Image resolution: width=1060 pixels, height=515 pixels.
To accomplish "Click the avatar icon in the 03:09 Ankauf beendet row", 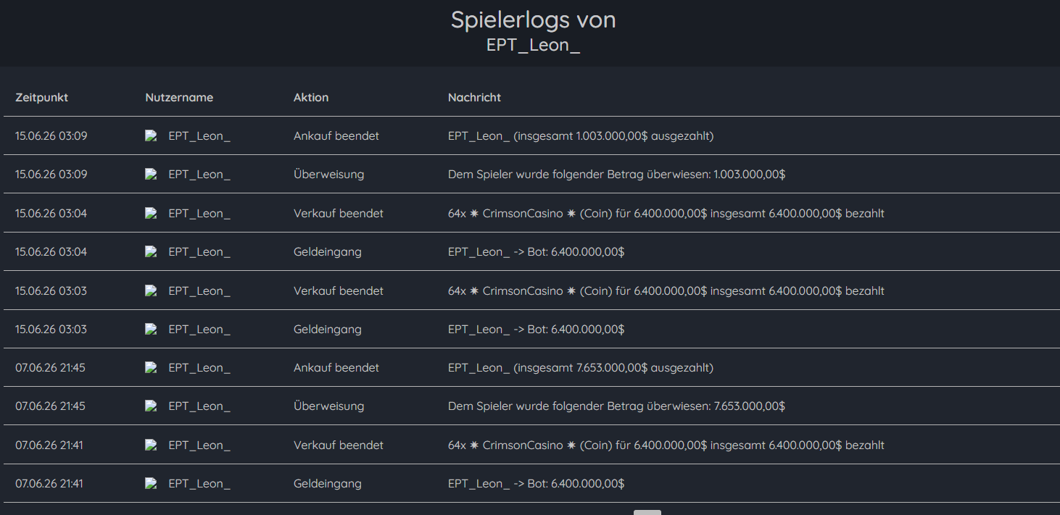I will click(x=151, y=135).
